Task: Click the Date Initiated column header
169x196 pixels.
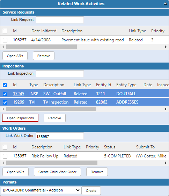Action: pyautogui.click(x=44, y=31)
